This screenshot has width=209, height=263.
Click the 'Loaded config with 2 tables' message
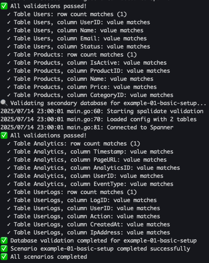pyautogui.click(x=152, y=119)
